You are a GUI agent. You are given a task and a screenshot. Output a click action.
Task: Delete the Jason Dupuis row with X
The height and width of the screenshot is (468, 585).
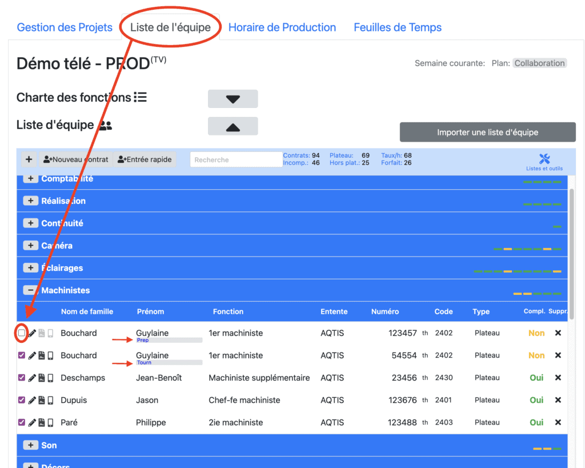[x=558, y=400]
